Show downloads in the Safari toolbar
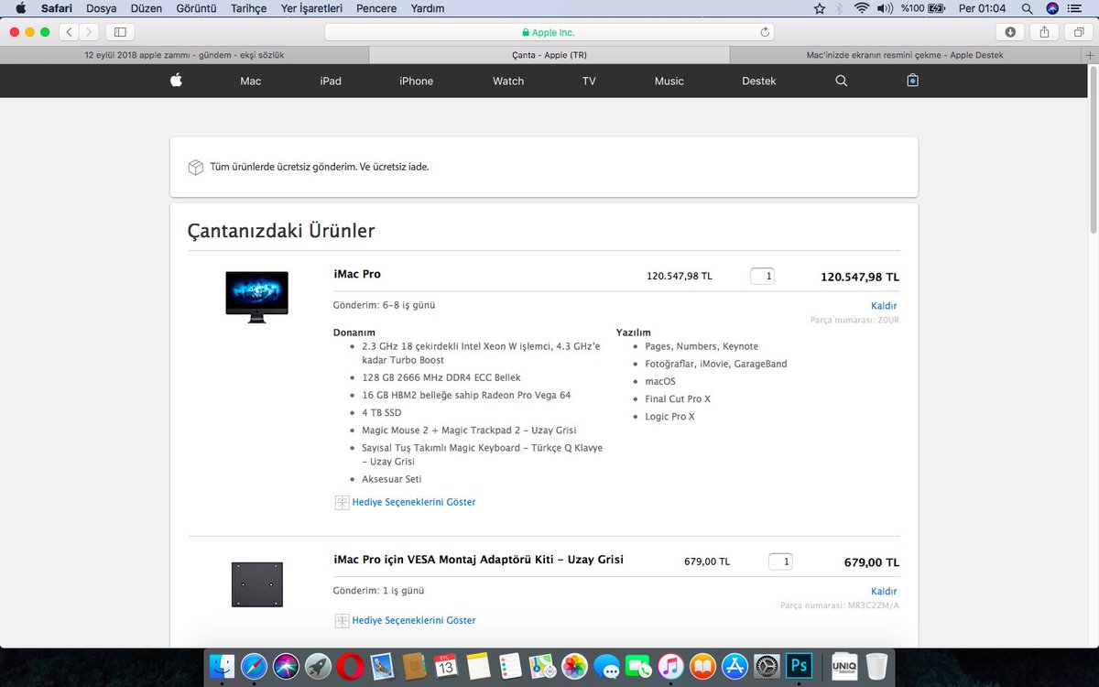This screenshot has width=1099, height=687. [1010, 32]
